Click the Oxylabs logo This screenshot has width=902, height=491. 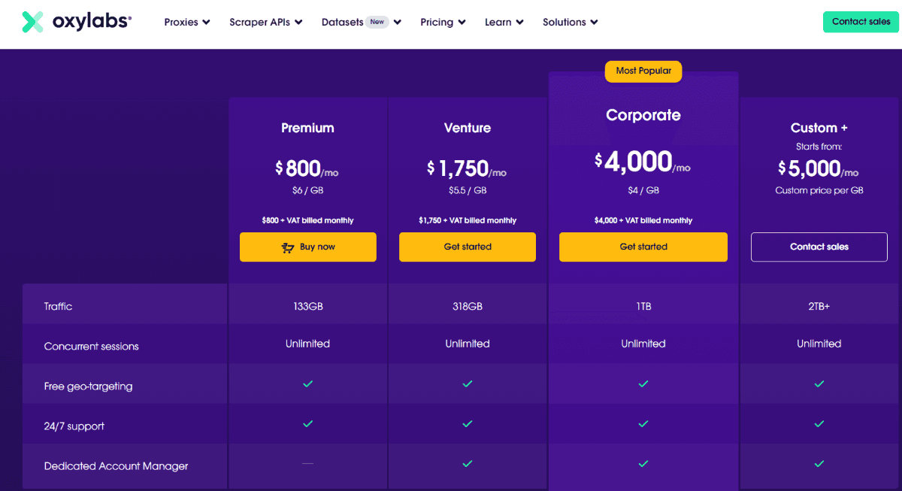coord(76,22)
